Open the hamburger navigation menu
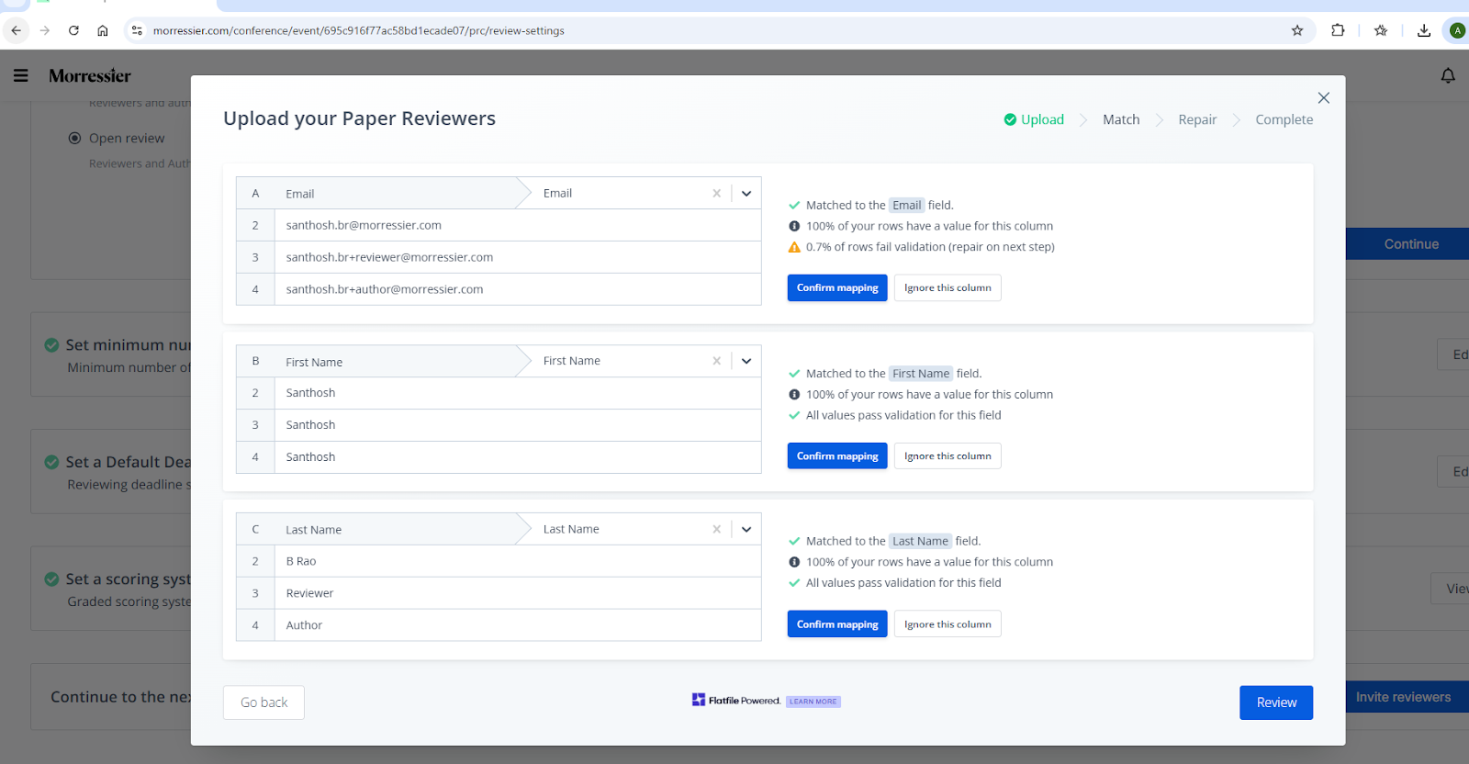 pyautogui.click(x=20, y=76)
